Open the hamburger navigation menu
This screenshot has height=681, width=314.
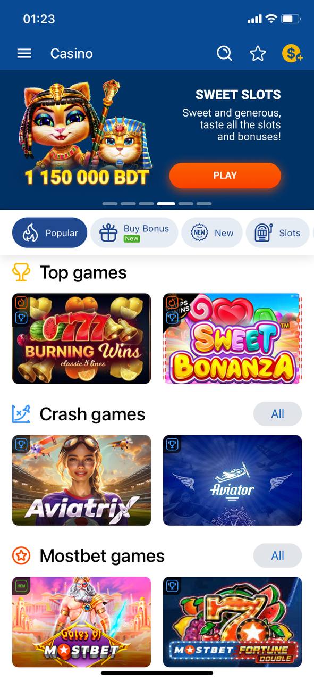click(24, 53)
